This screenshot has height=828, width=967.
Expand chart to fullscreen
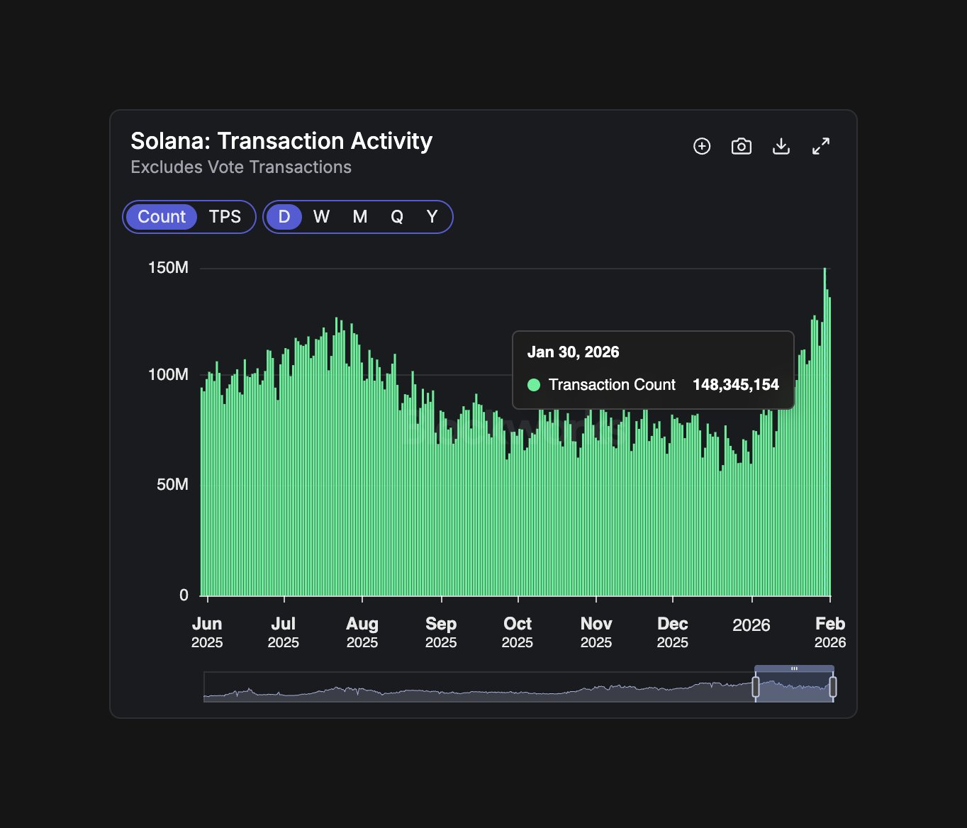[821, 146]
